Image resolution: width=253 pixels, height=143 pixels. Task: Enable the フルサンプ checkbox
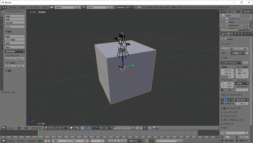coord(222,104)
